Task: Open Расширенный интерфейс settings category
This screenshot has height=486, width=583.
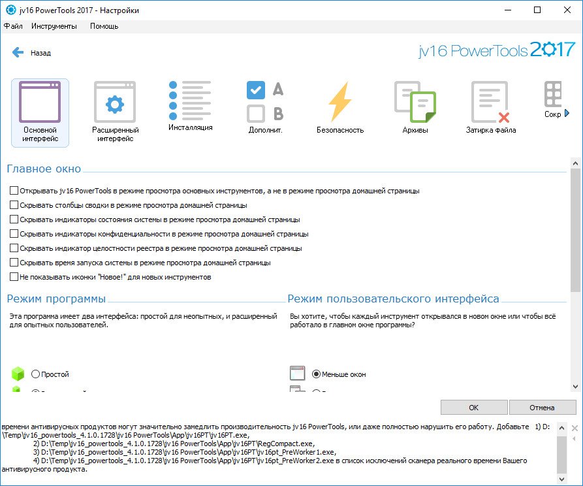Action: click(115, 112)
